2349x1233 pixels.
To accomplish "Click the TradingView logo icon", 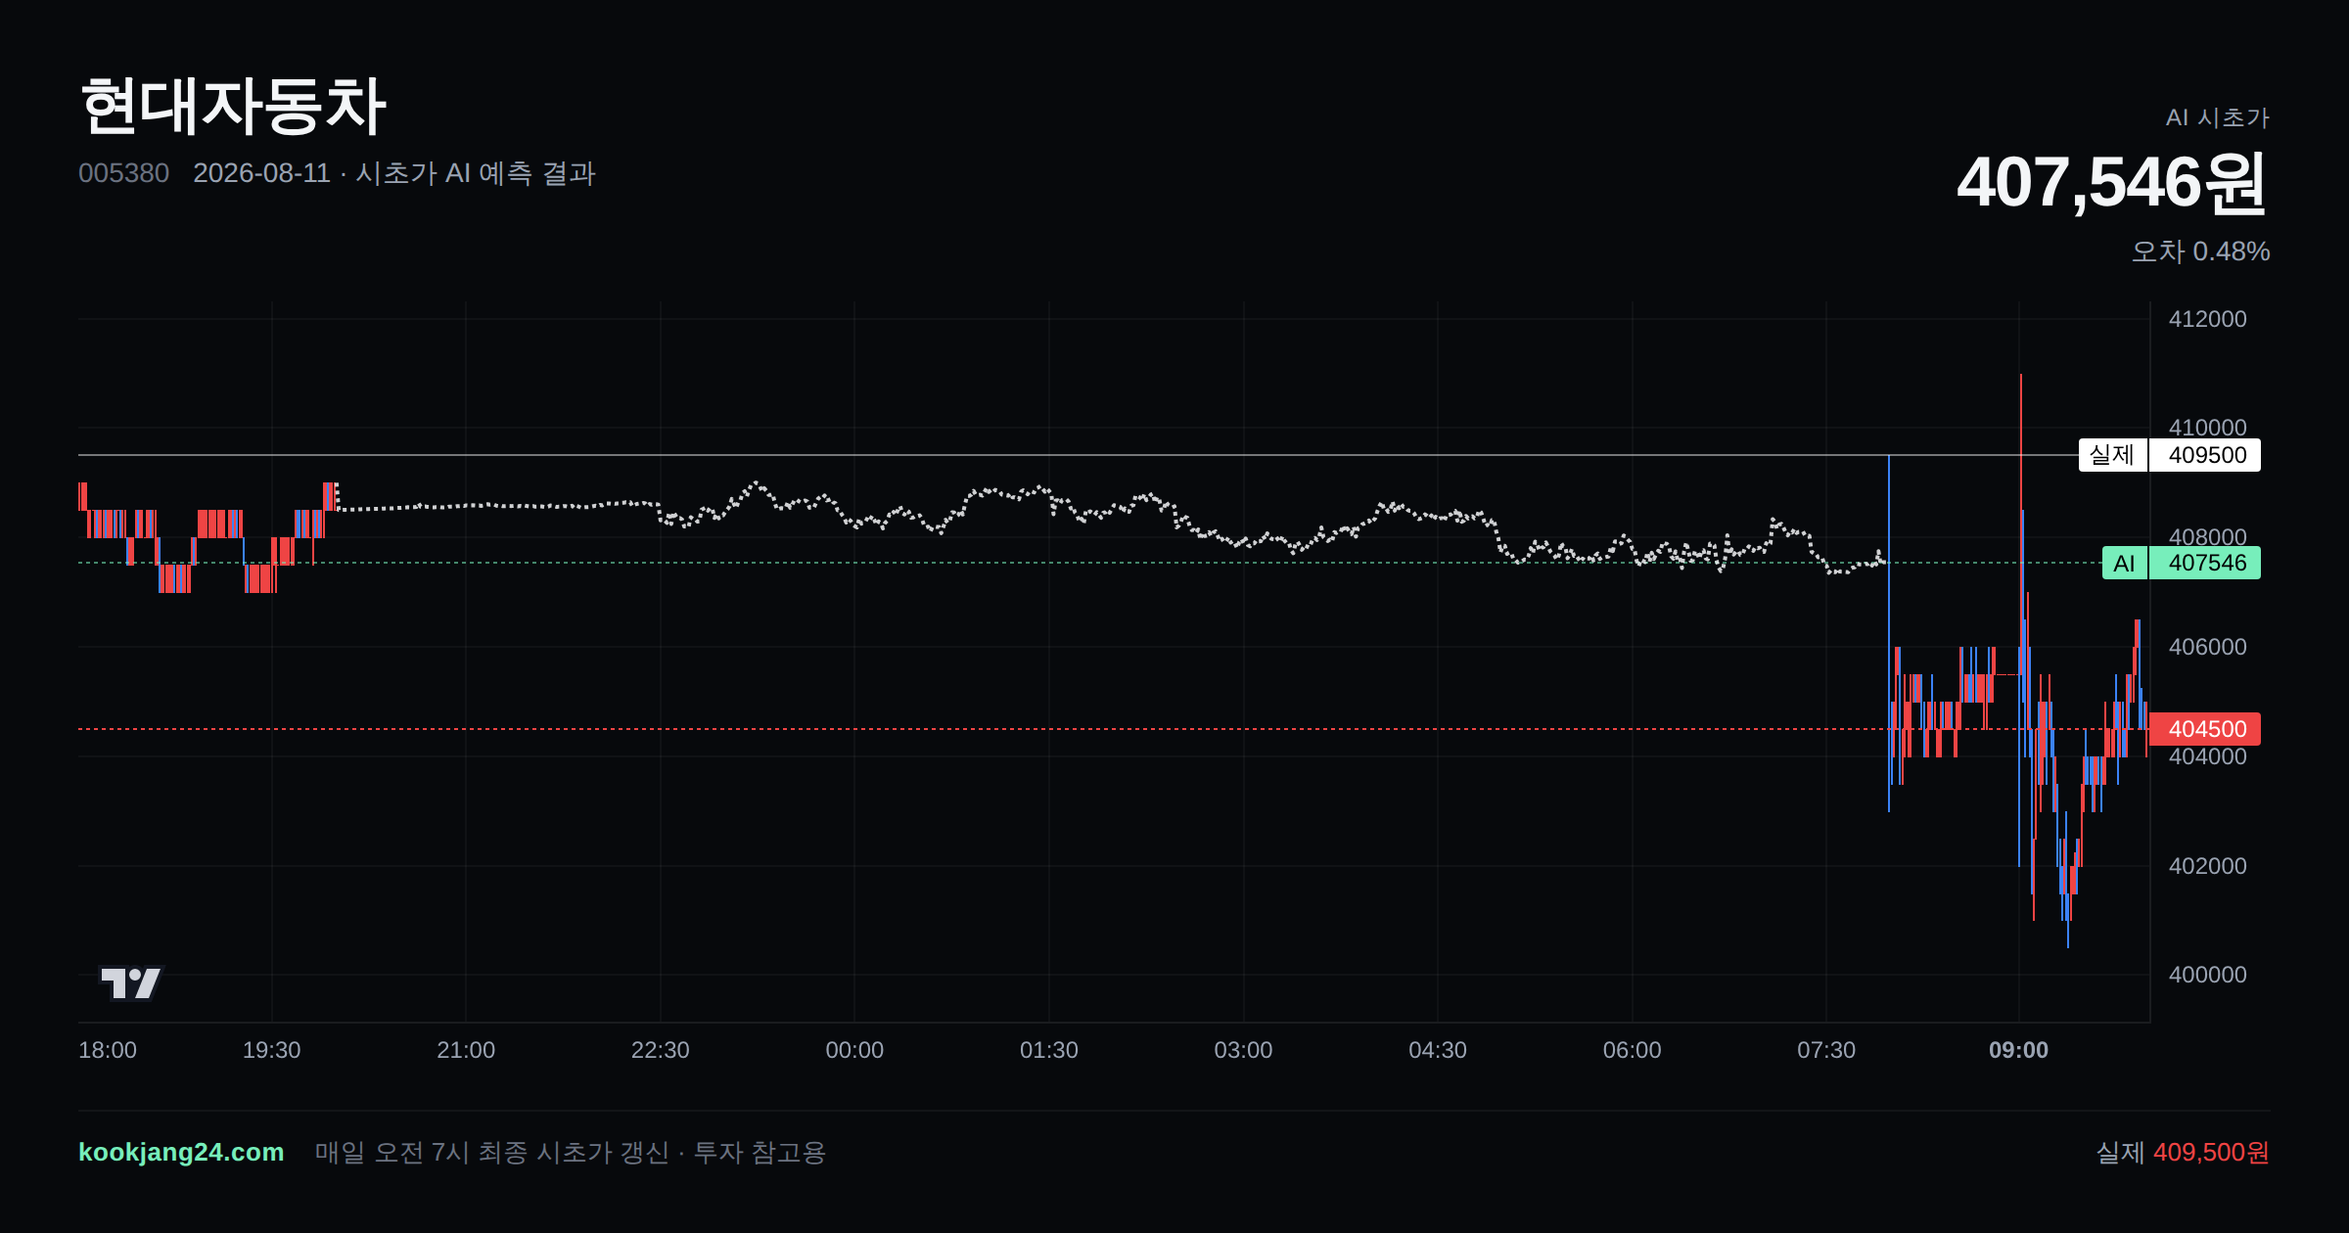I will pyautogui.click(x=130, y=982).
